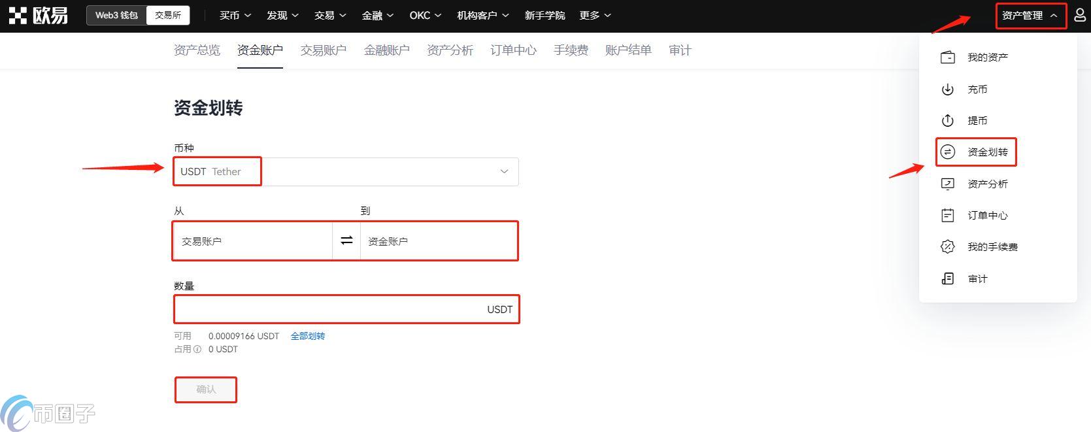1091x432 pixels.
Task: Click the info icon next to 占用
Action: point(197,350)
